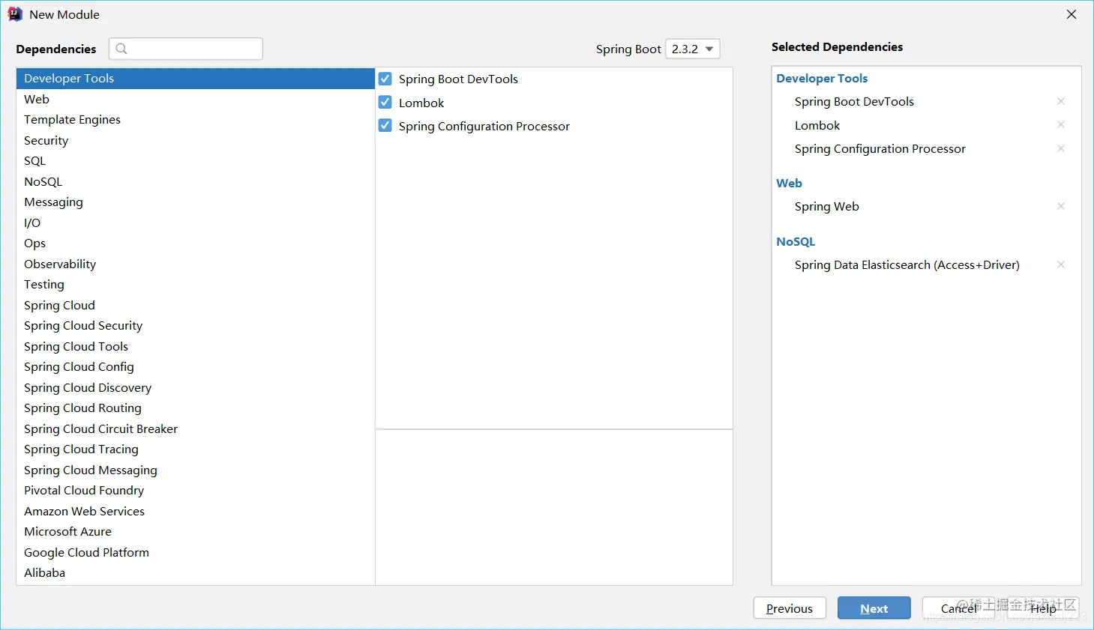Screen dimensions: 1094x630
Task: Click the Cancel button
Action: (x=959, y=608)
